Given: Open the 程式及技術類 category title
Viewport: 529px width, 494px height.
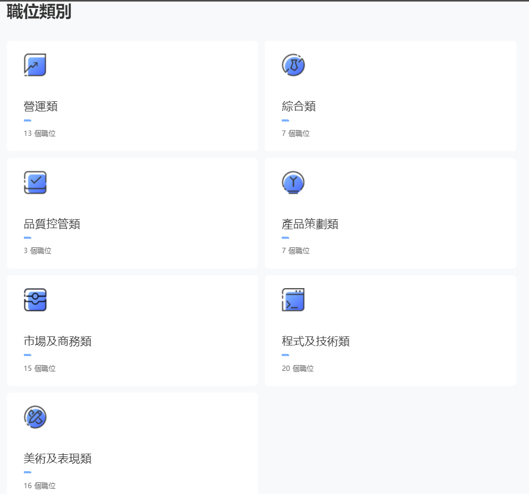Looking at the screenshot, I should click(x=316, y=341).
